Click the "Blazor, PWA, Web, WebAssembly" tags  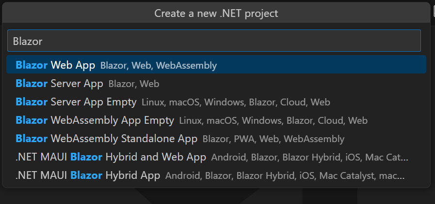coord(274,139)
